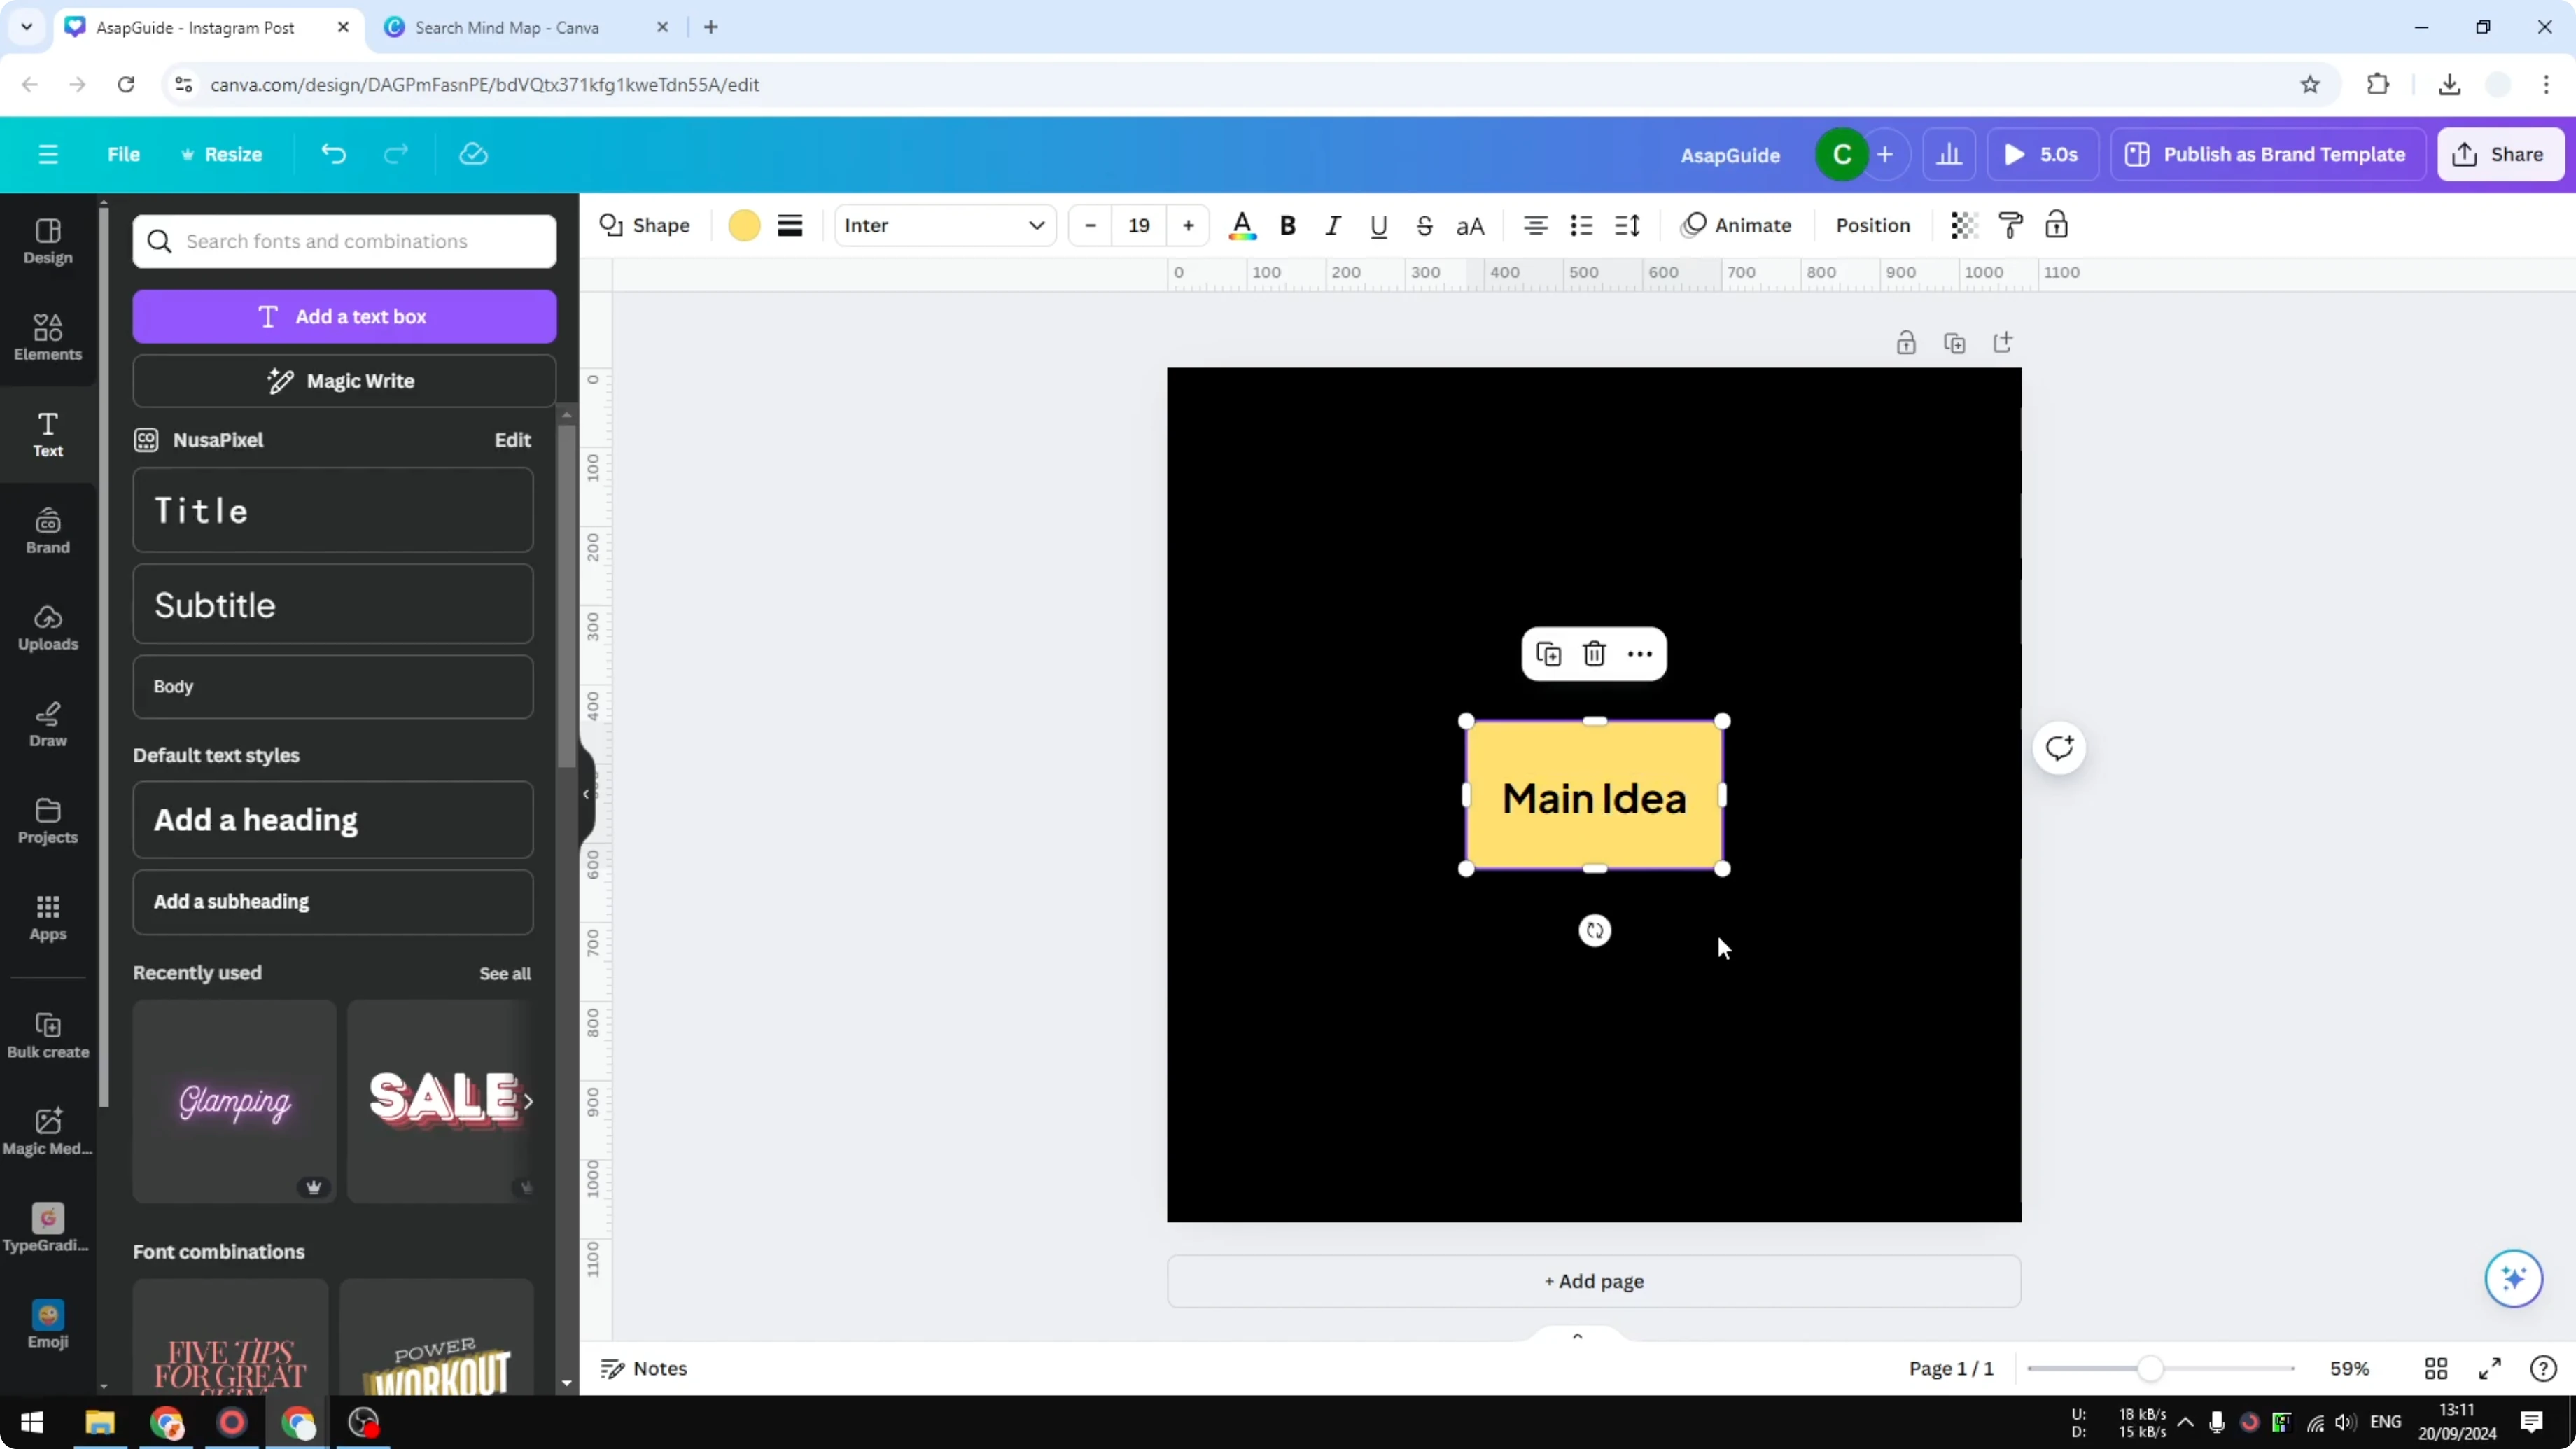Open the transparency control
The height and width of the screenshot is (1449, 2576).
point(1964,225)
